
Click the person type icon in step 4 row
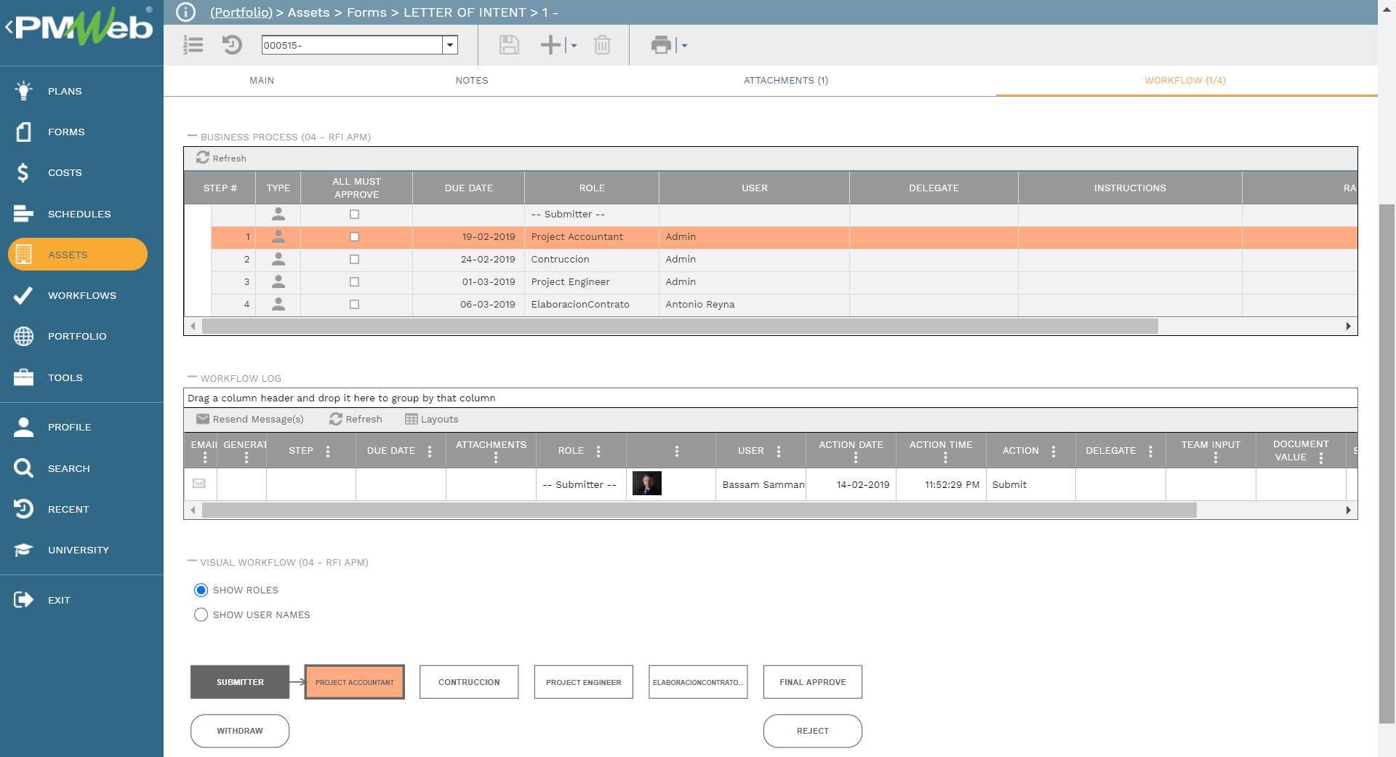click(278, 304)
